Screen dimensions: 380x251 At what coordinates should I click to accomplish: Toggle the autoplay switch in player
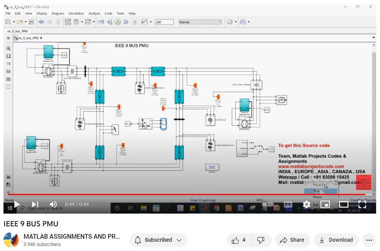267,204
